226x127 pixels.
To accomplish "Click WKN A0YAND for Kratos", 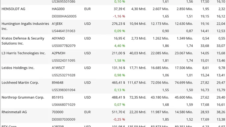I will point(58,38).
